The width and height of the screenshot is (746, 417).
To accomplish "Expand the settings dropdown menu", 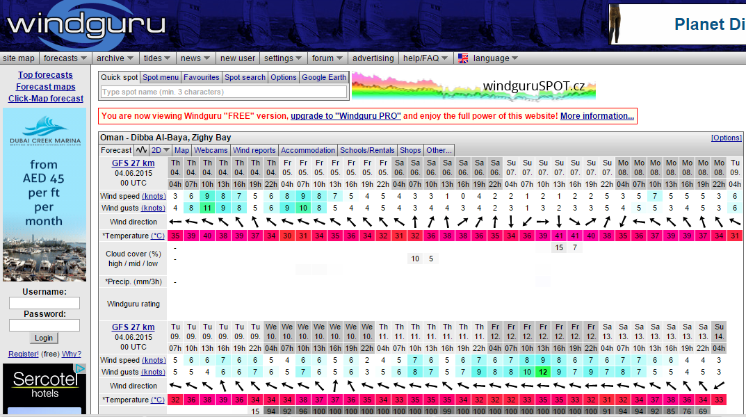I will (x=283, y=58).
